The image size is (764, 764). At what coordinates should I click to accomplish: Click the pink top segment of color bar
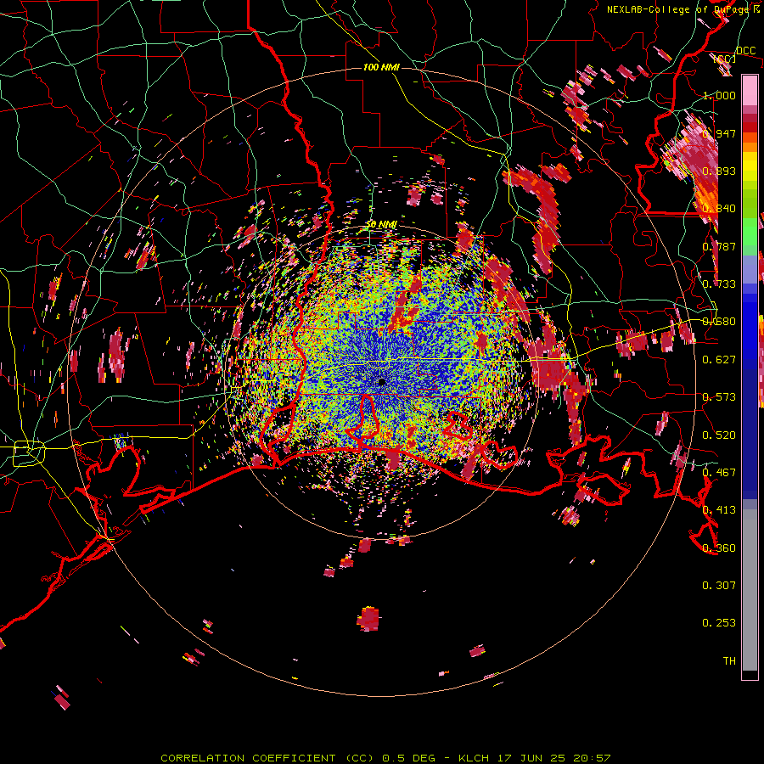tap(750, 90)
